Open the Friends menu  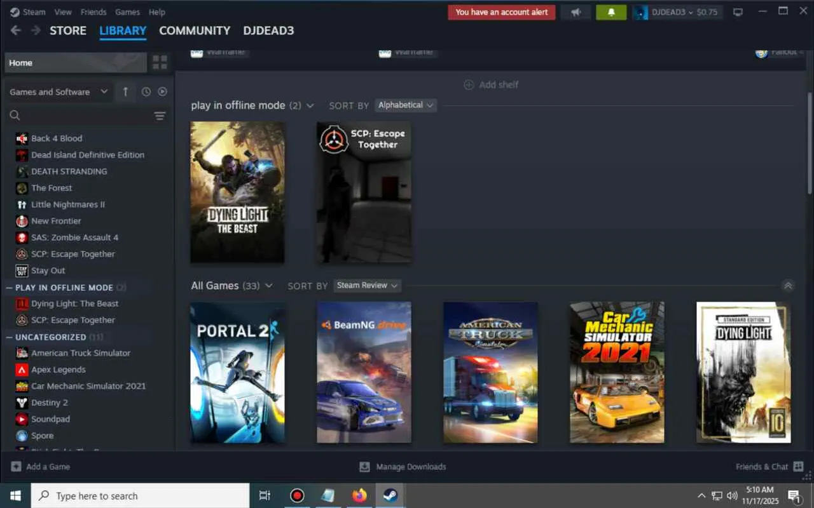(x=93, y=12)
